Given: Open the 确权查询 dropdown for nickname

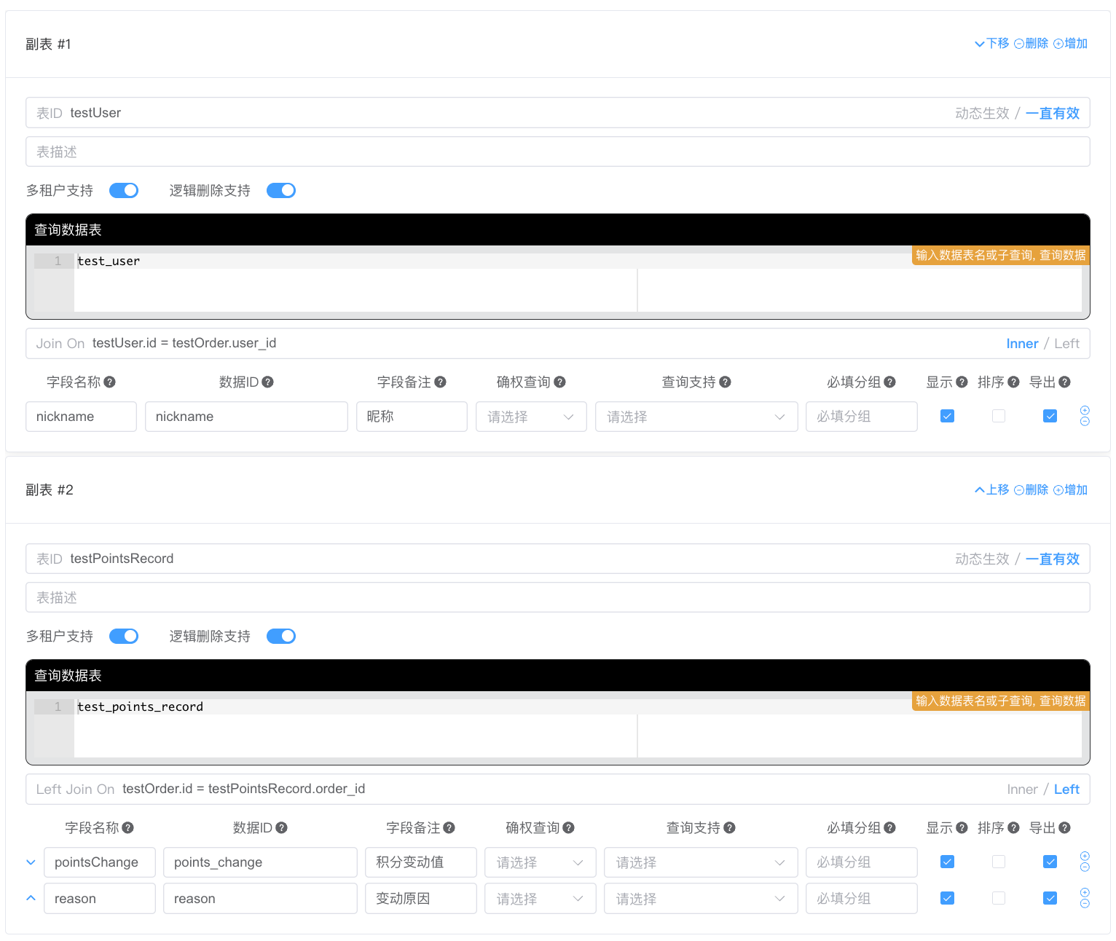Looking at the screenshot, I should click(x=531, y=417).
